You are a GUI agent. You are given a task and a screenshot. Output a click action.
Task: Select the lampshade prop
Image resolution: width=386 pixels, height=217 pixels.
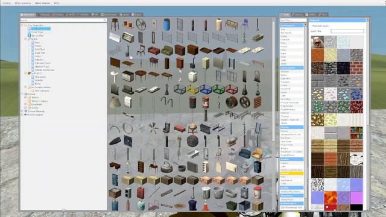115,102
